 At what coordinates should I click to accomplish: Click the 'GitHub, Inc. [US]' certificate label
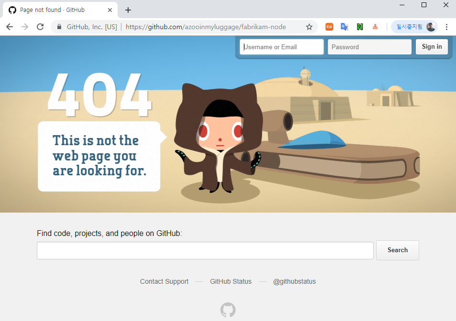pyautogui.click(x=92, y=27)
